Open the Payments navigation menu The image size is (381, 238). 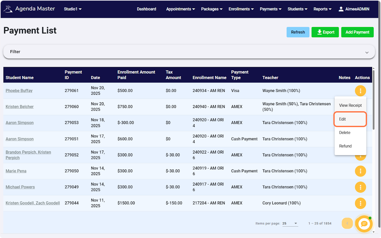pyautogui.click(x=270, y=9)
